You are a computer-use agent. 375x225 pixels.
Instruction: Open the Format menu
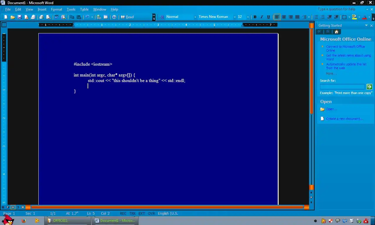click(x=57, y=9)
